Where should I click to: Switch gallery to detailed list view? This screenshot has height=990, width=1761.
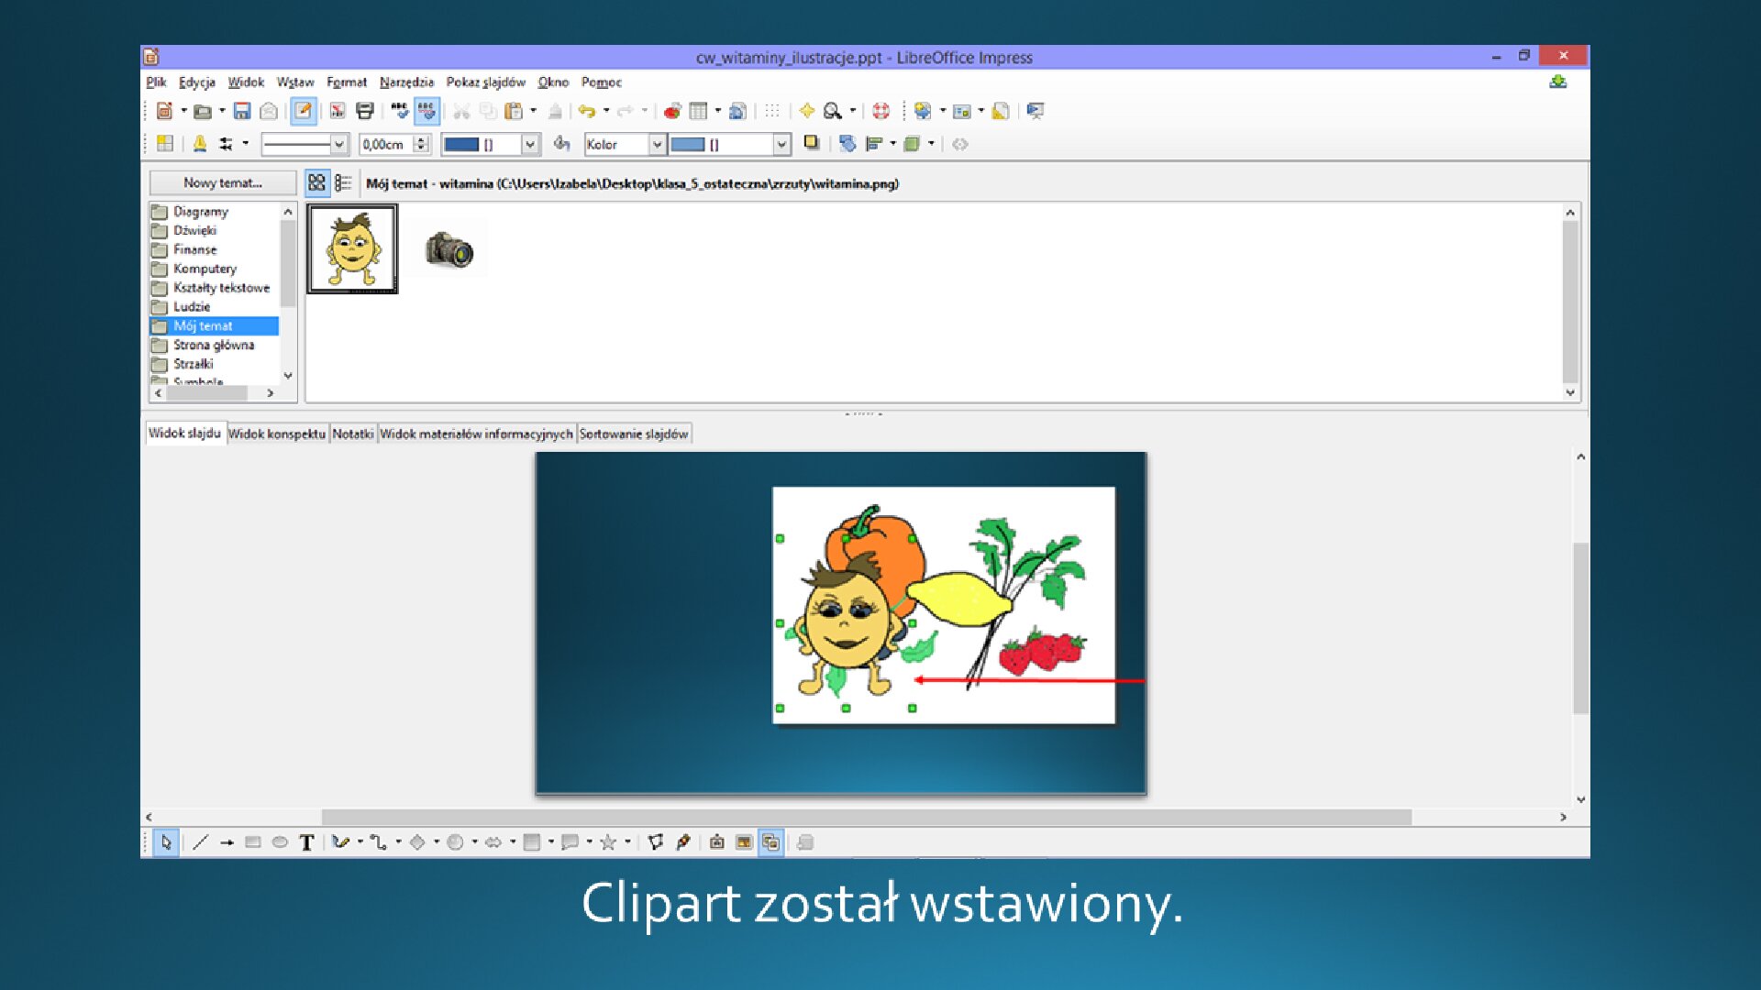click(343, 182)
